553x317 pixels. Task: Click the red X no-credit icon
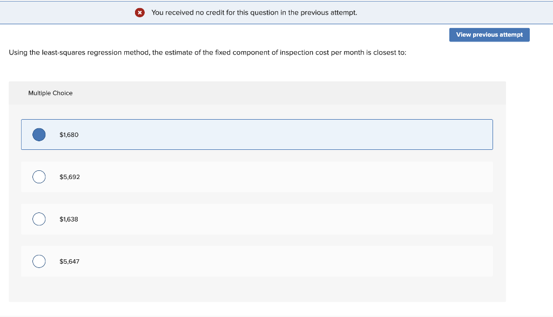140,12
